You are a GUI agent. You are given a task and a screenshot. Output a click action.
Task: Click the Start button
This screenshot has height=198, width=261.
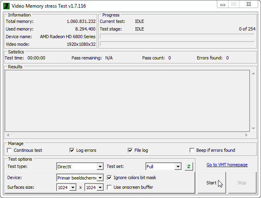pos(212,183)
